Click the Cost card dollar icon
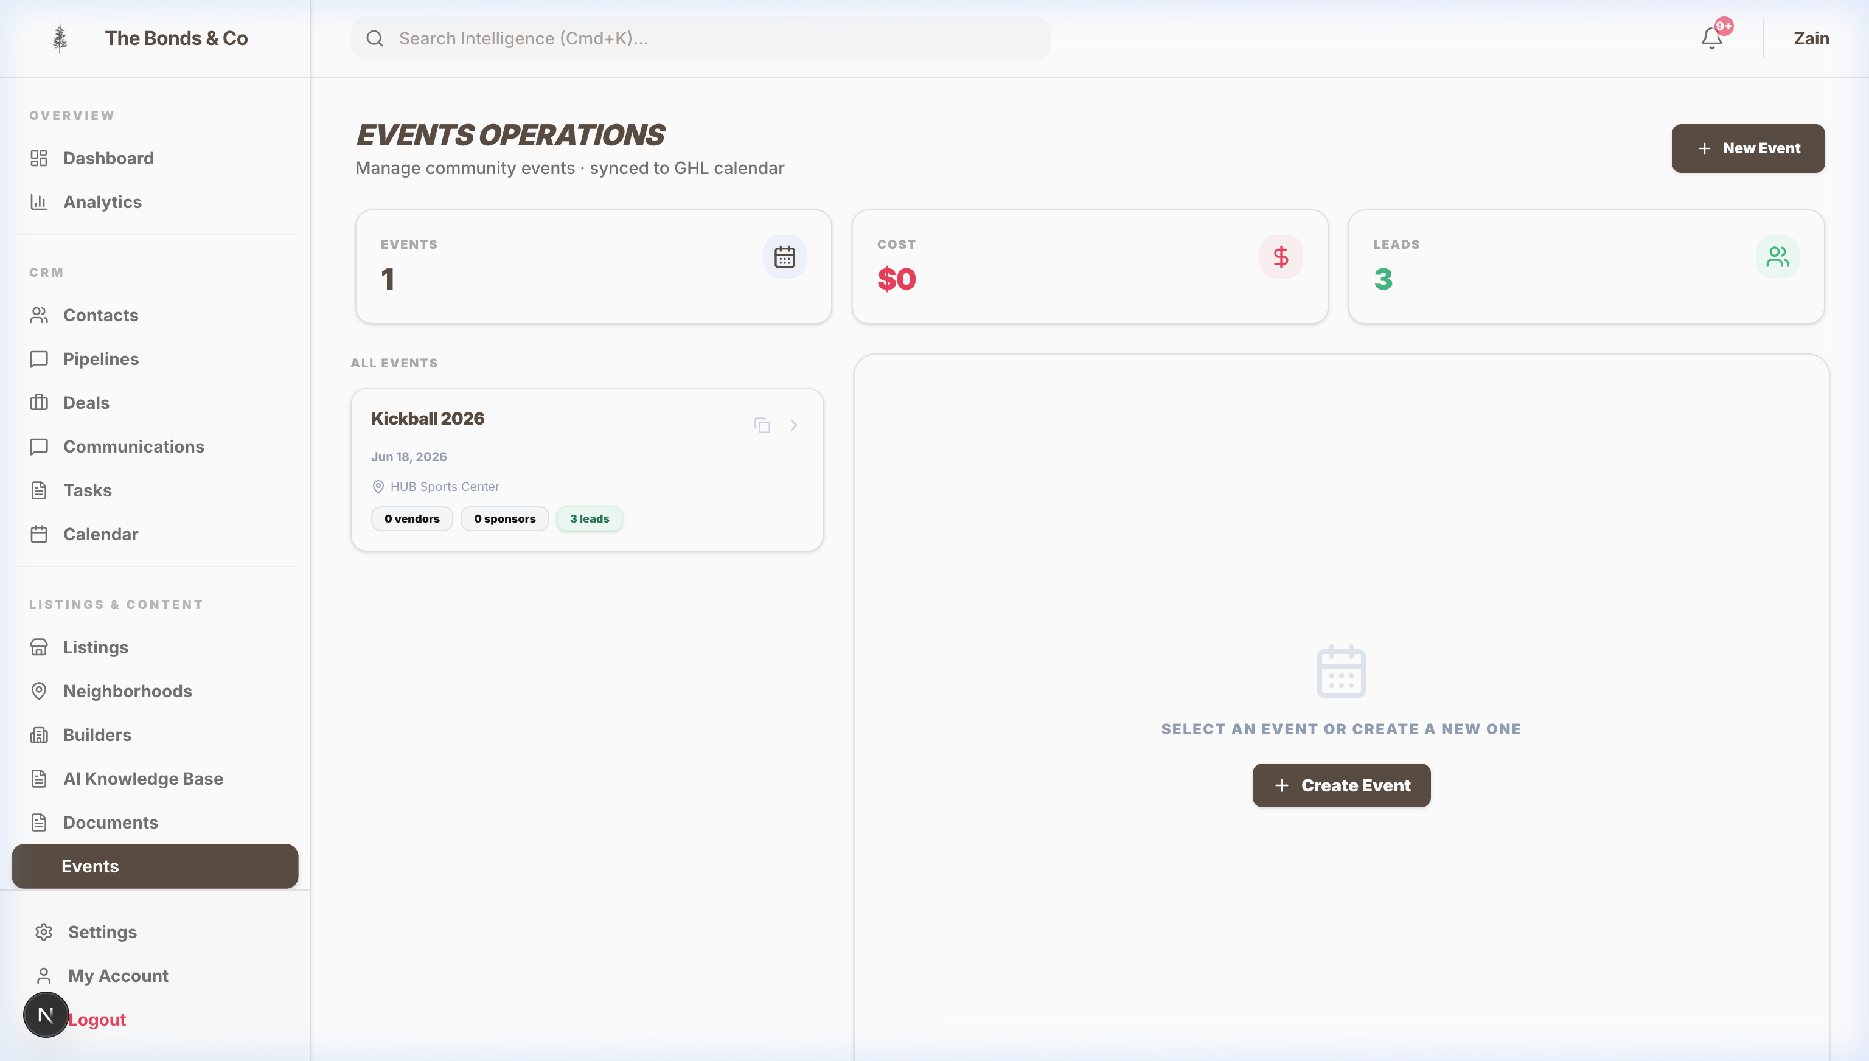This screenshot has height=1061, width=1869. (x=1280, y=257)
